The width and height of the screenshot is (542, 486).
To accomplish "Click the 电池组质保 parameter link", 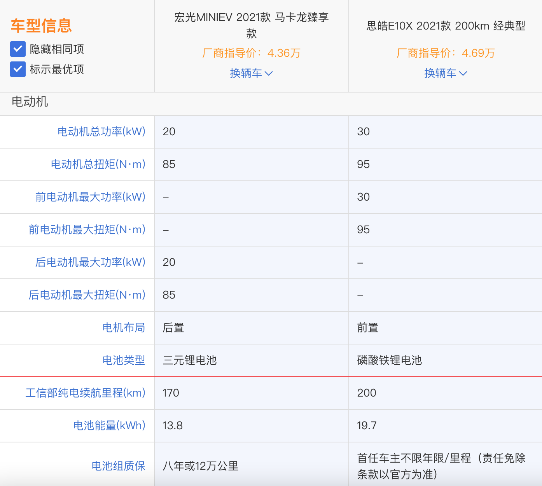I will 118,466.
